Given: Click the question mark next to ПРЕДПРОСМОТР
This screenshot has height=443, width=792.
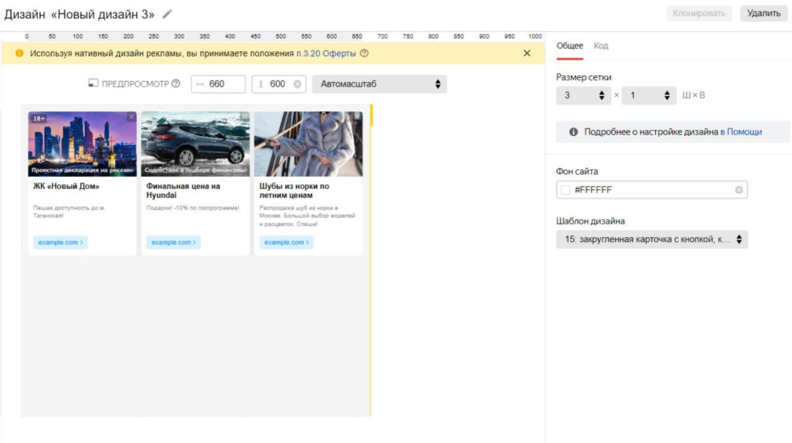Looking at the screenshot, I should (x=176, y=83).
